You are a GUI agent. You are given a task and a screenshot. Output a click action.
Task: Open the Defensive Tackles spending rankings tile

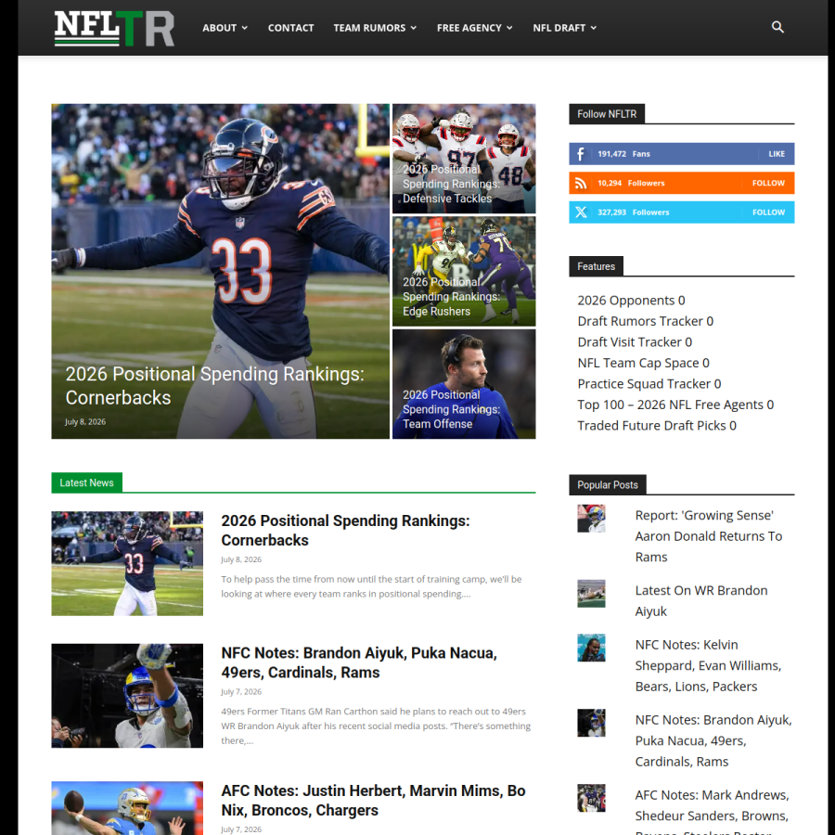464,159
